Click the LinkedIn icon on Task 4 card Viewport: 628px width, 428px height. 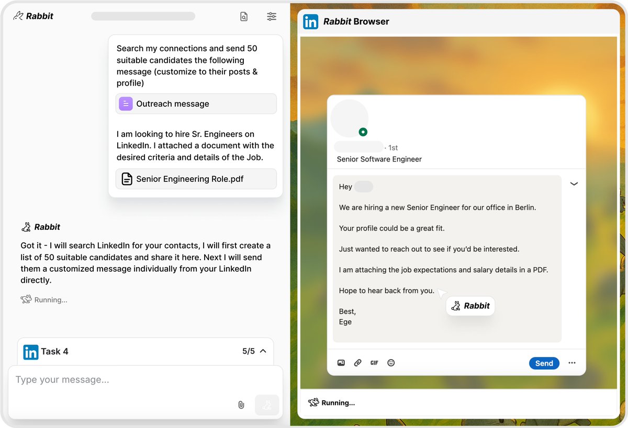point(31,351)
